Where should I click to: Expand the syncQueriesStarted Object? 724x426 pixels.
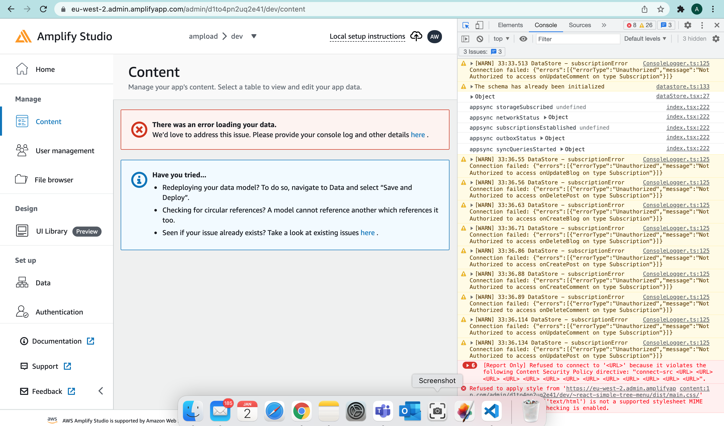tap(562, 149)
